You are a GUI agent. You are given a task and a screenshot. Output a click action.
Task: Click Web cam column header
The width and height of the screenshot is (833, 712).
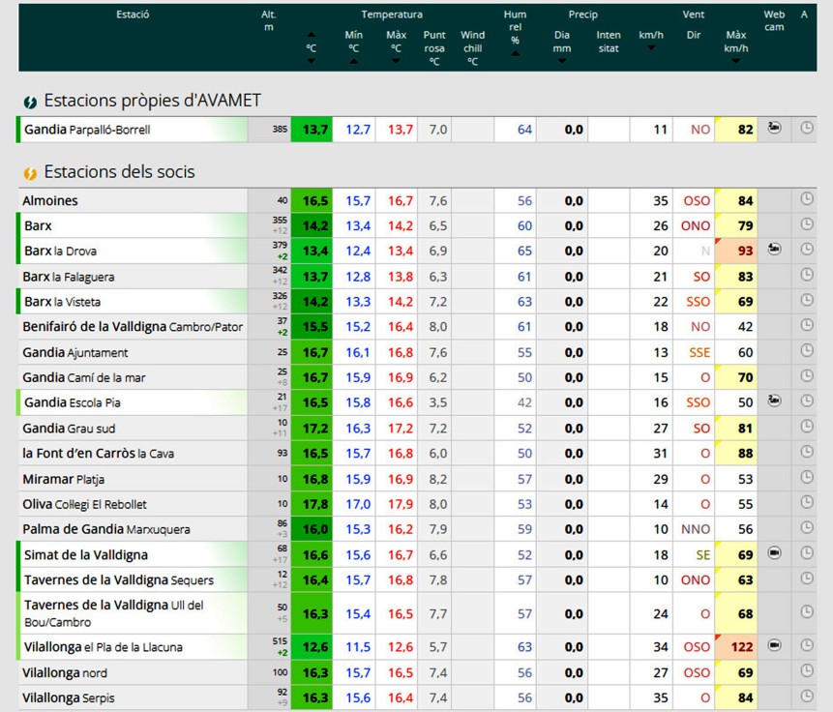[774, 20]
